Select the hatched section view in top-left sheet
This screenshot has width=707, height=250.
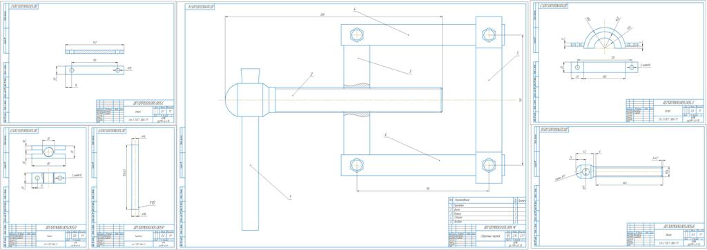pos(95,52)
